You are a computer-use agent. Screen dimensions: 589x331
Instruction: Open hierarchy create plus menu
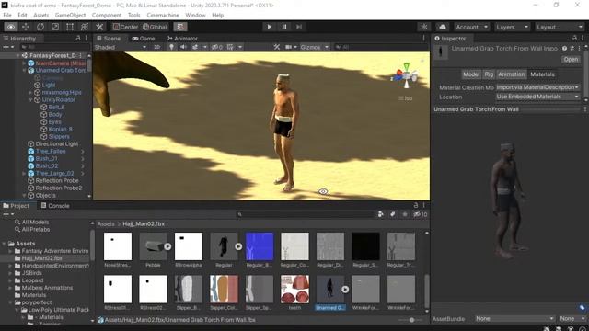(x=8, y=47)
